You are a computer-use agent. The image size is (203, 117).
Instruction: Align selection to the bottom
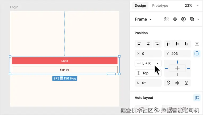click(186, 44)
